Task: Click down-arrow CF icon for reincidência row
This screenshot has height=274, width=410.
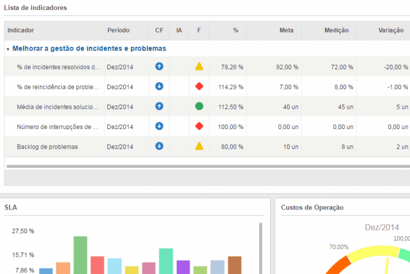Action: click(x=159, y=86)
